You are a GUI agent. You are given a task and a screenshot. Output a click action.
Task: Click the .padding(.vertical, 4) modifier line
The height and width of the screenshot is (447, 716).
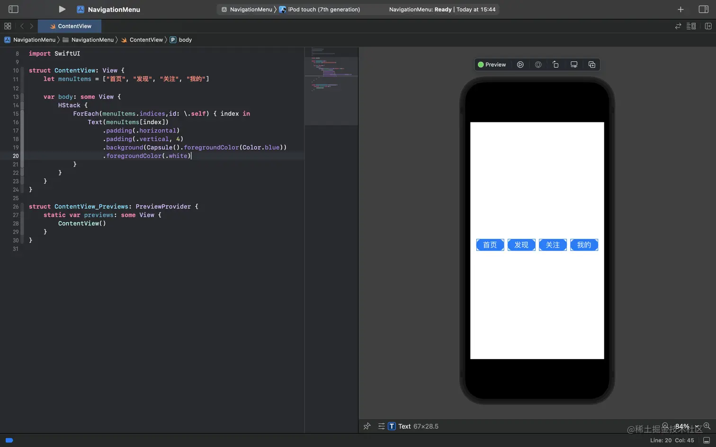pyautogui.click(x=143, y=139)
